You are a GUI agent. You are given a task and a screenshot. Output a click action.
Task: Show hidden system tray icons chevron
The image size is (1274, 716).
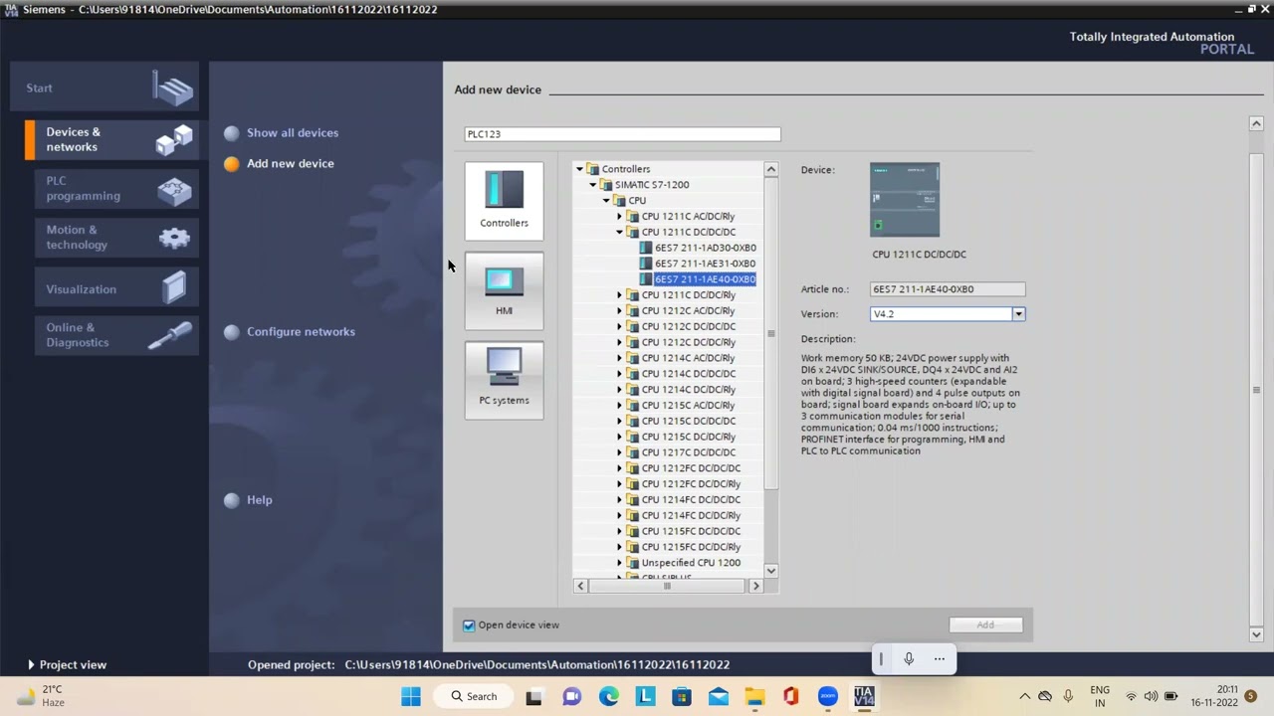pos(1024,696)
